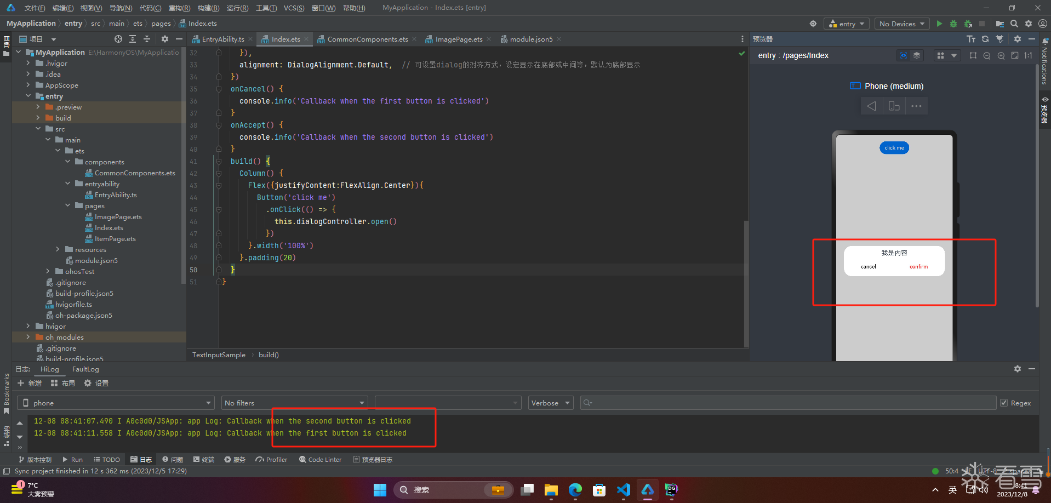The width and height of the screenshot is (1051, 503).
Task: Open the No Devices dropdown
Action: pyautogui.click(x=901, y=24)
